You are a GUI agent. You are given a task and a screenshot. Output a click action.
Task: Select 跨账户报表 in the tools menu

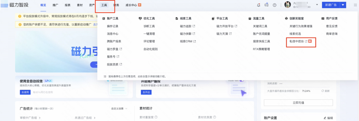coord(114,41)
